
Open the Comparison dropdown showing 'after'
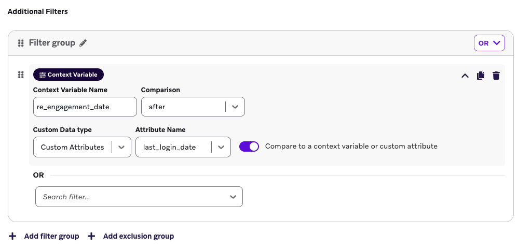(193, 107)
